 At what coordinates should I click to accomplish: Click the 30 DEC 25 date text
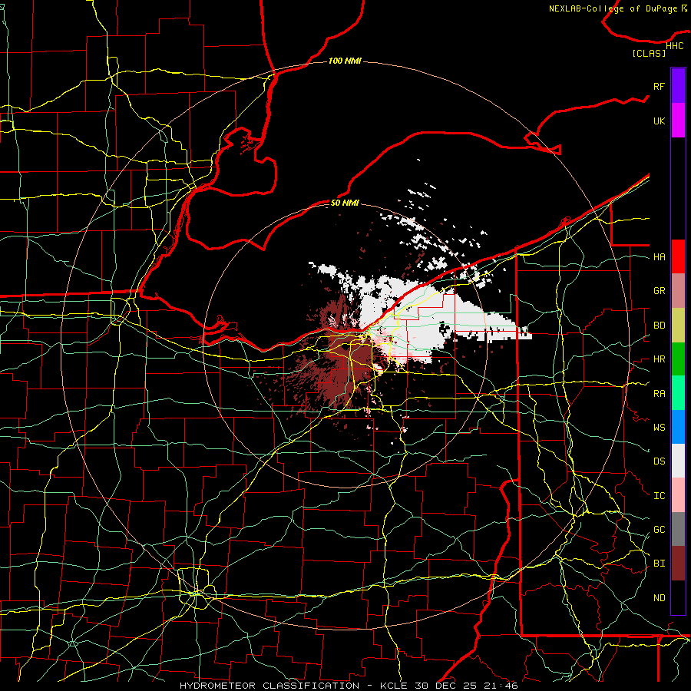446,686
